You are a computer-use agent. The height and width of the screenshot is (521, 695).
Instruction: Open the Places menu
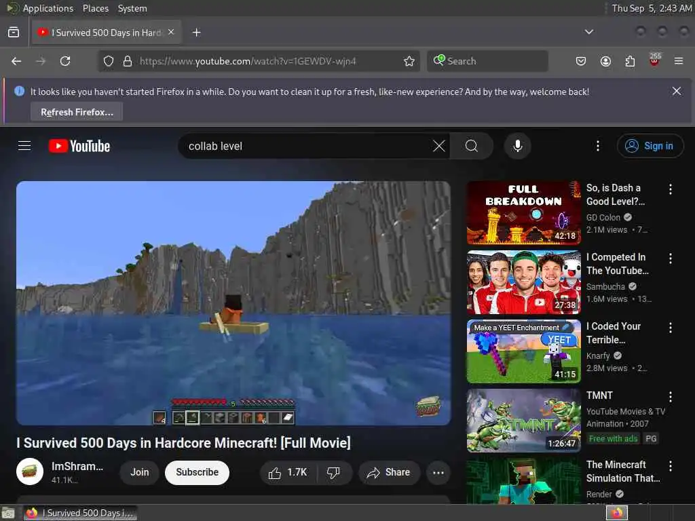point(96,8)
